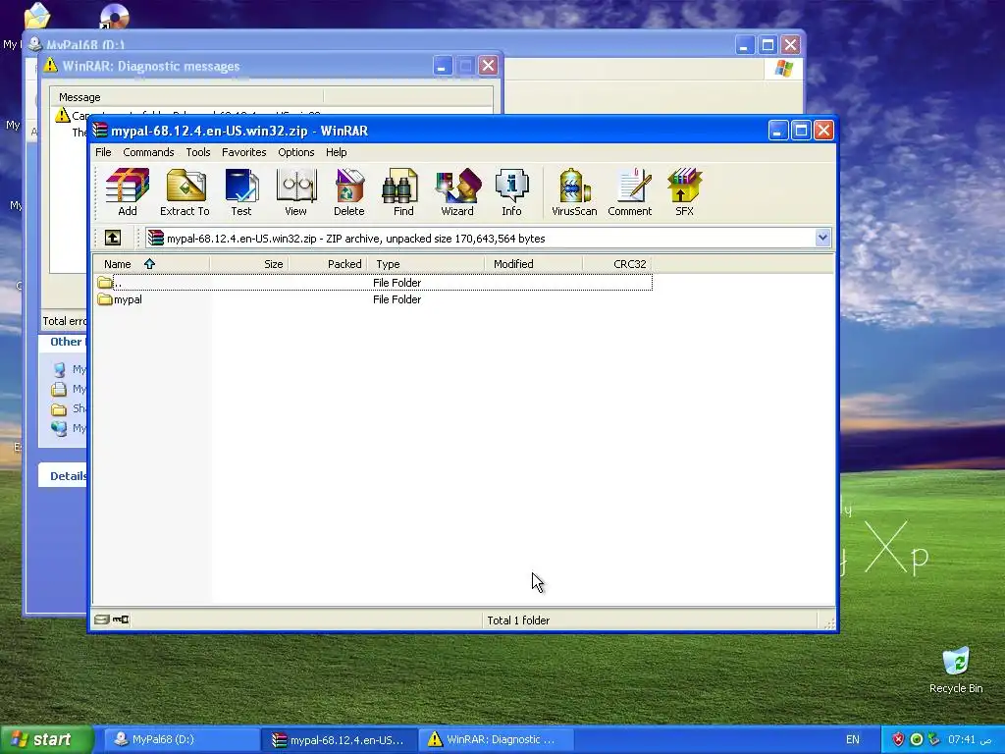Click 'Total 1 folder' status text
1005x754 pixels.
(518, 620)
